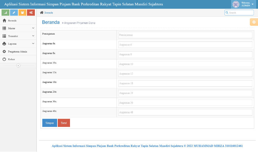Click the caret next to ADMIN
This screenshot has height=152, width=258.
click(253, 4)
